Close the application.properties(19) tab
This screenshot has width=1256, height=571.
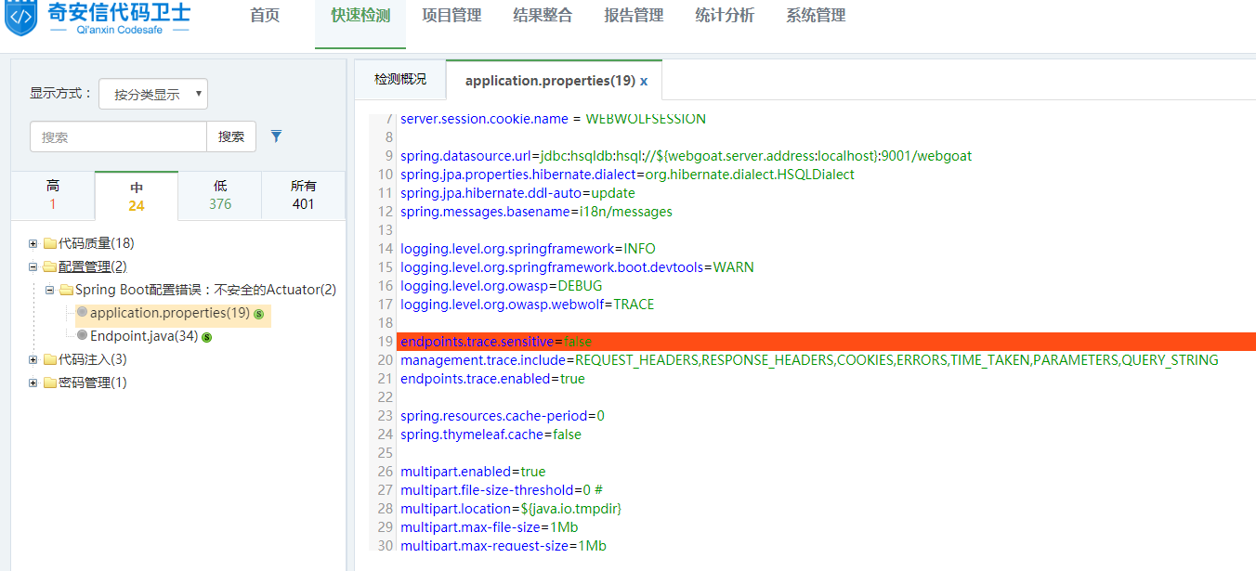pyautogui.click(x=644, y=82)
